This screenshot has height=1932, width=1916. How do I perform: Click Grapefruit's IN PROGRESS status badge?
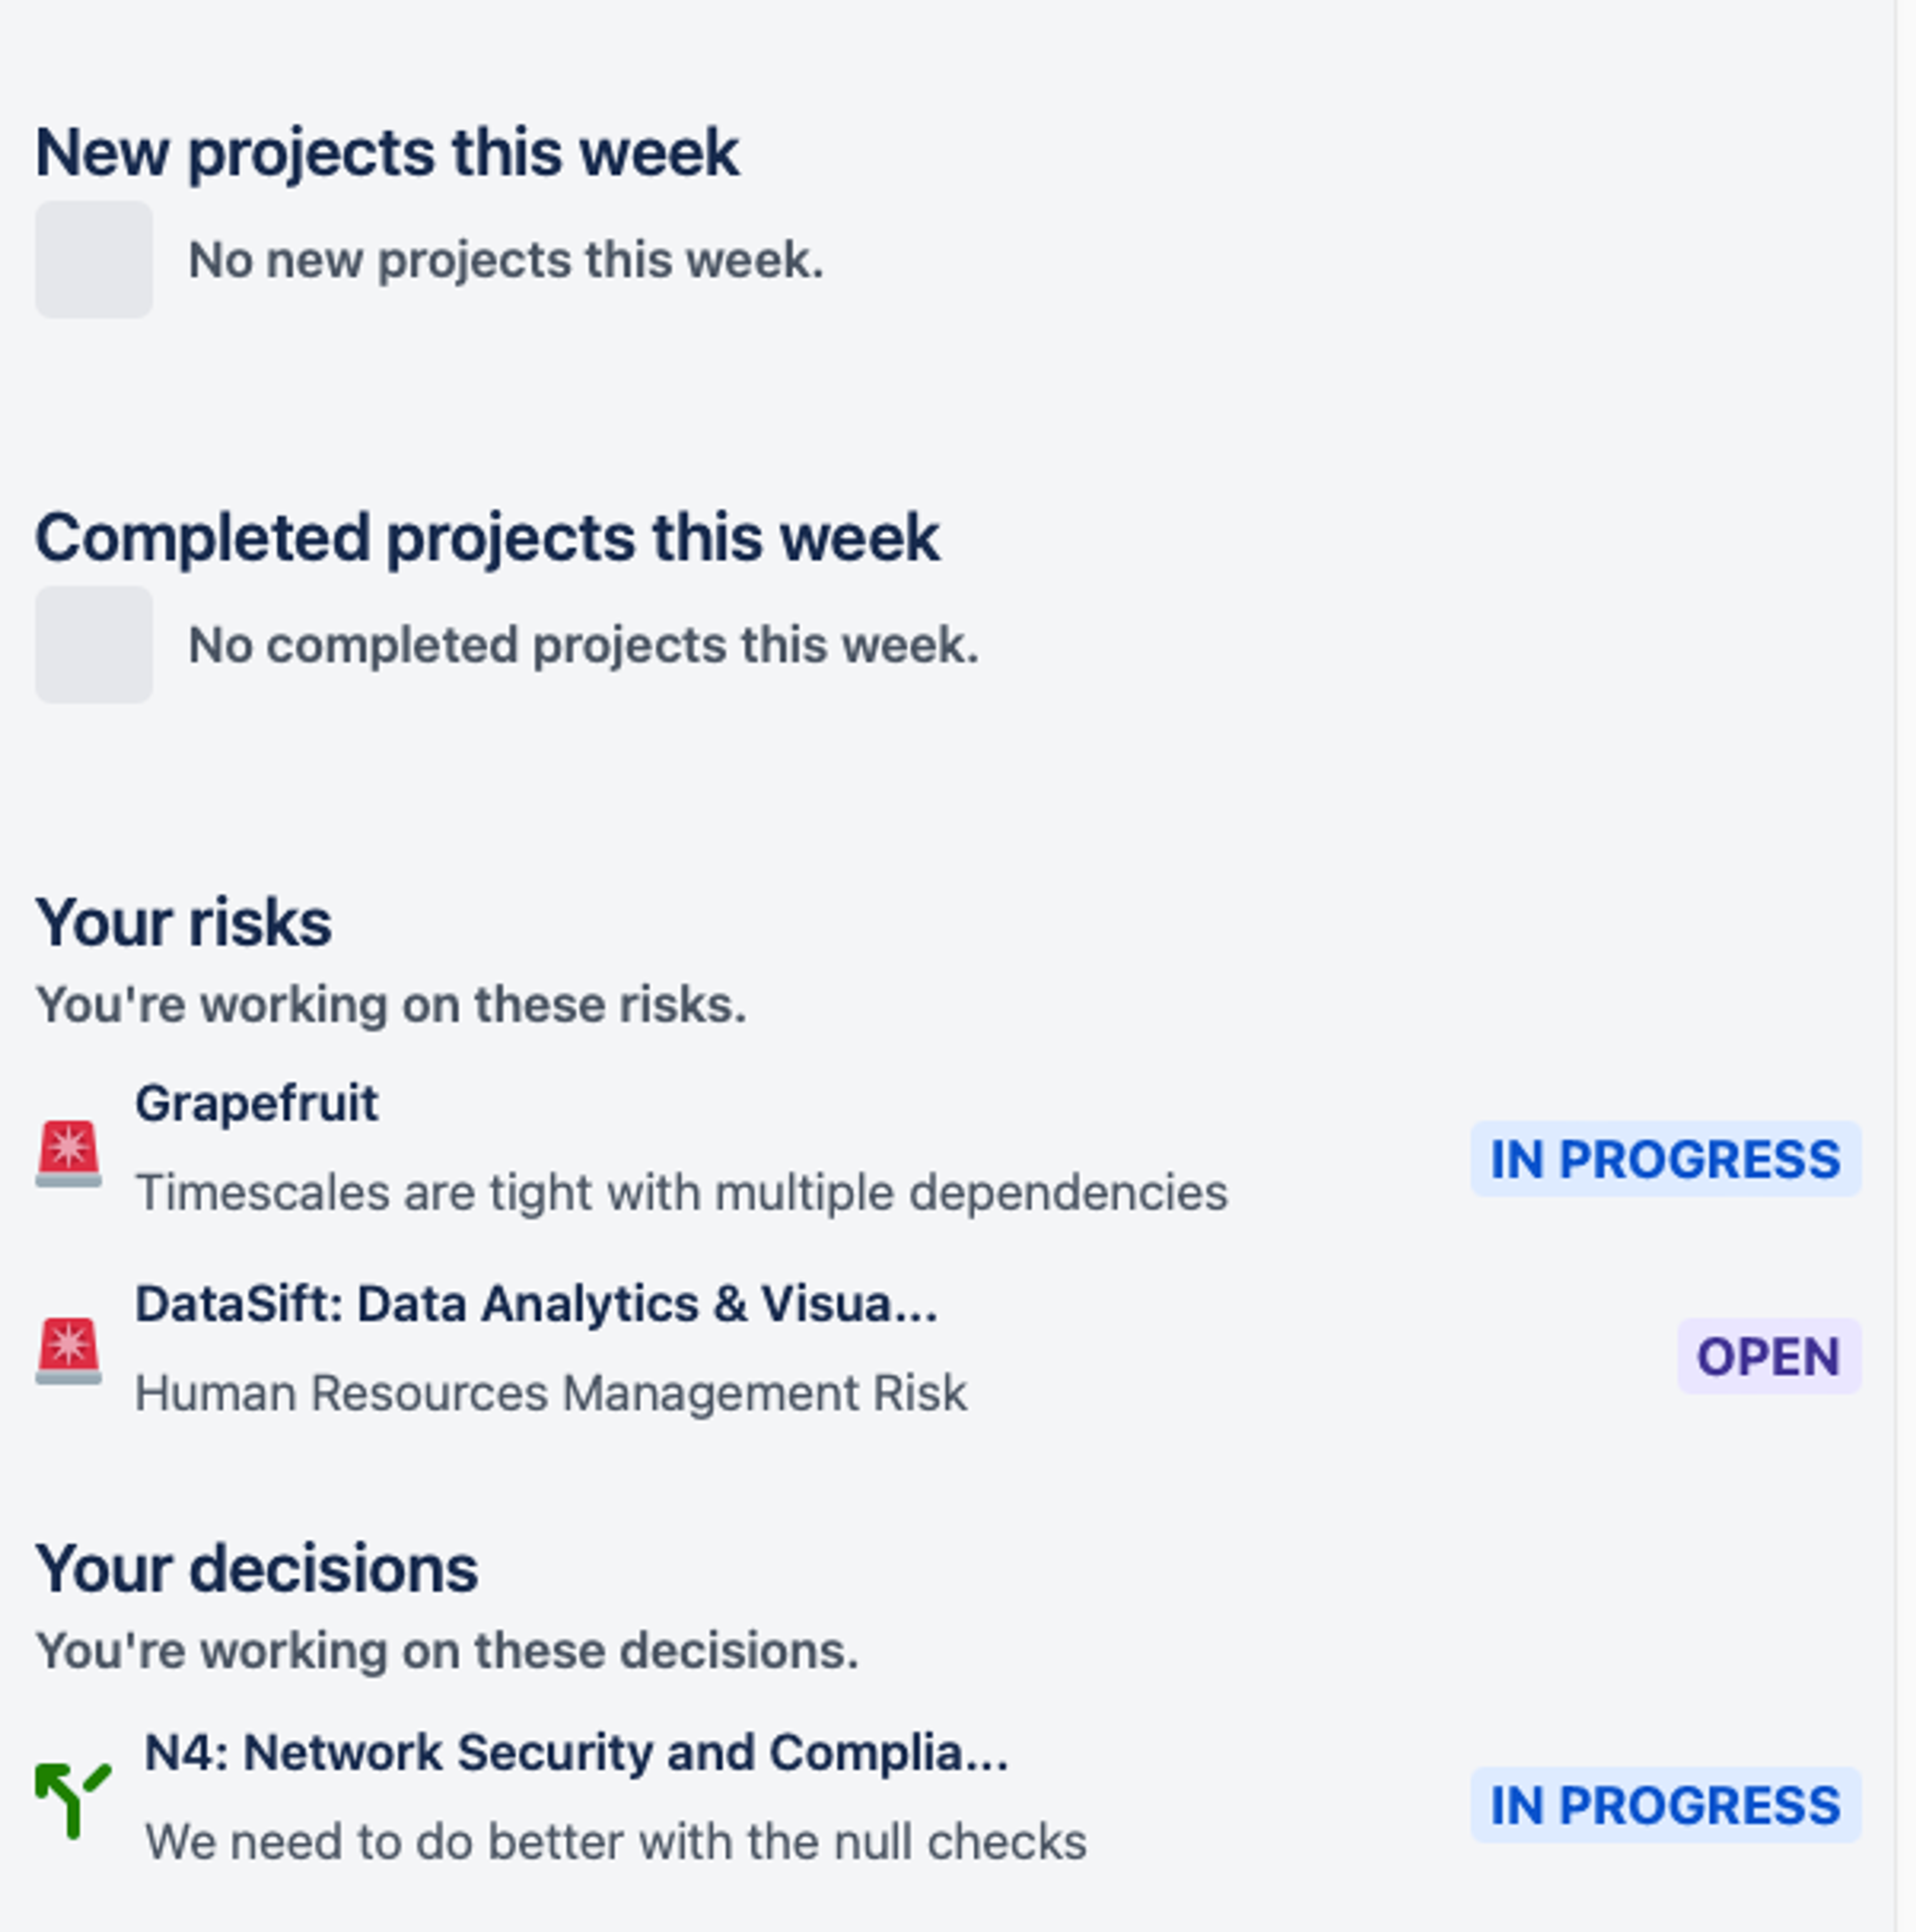[1665, 1160]
